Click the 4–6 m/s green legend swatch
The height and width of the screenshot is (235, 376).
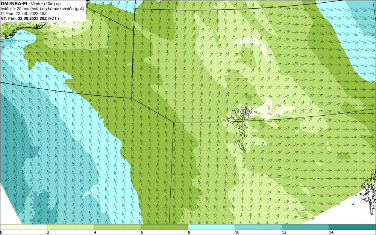(117, 227)
